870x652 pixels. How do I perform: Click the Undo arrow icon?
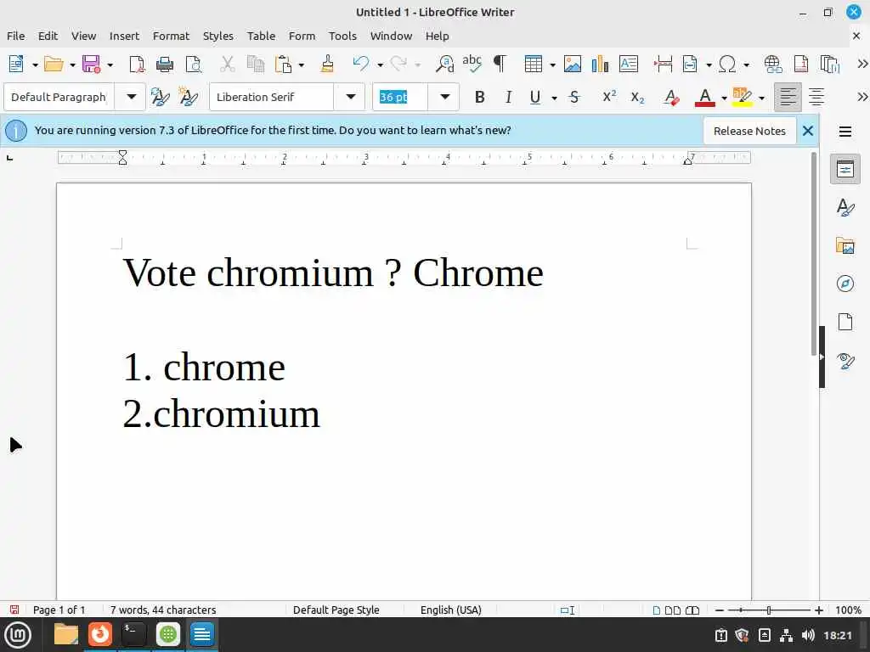point(360,65)
